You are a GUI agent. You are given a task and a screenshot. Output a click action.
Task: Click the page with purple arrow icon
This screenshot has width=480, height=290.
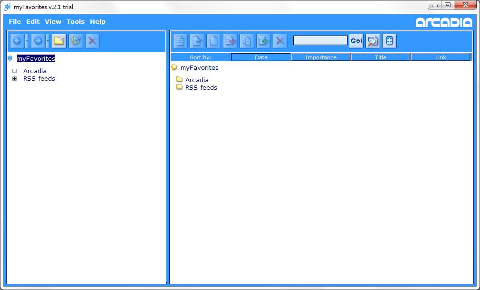(230, 41)
